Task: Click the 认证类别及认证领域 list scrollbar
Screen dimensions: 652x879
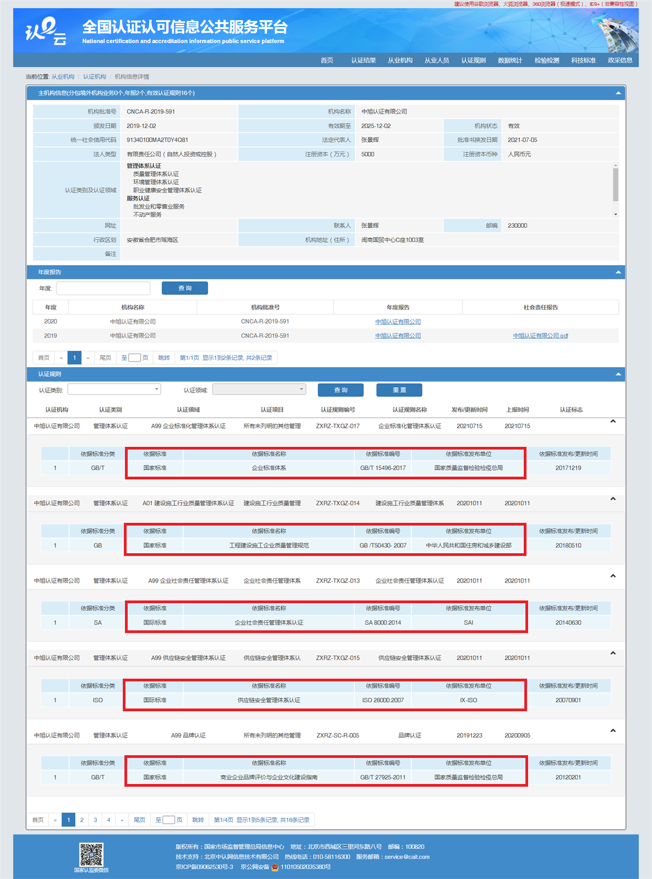Action: pyautogui.click(x=616, y=185)
